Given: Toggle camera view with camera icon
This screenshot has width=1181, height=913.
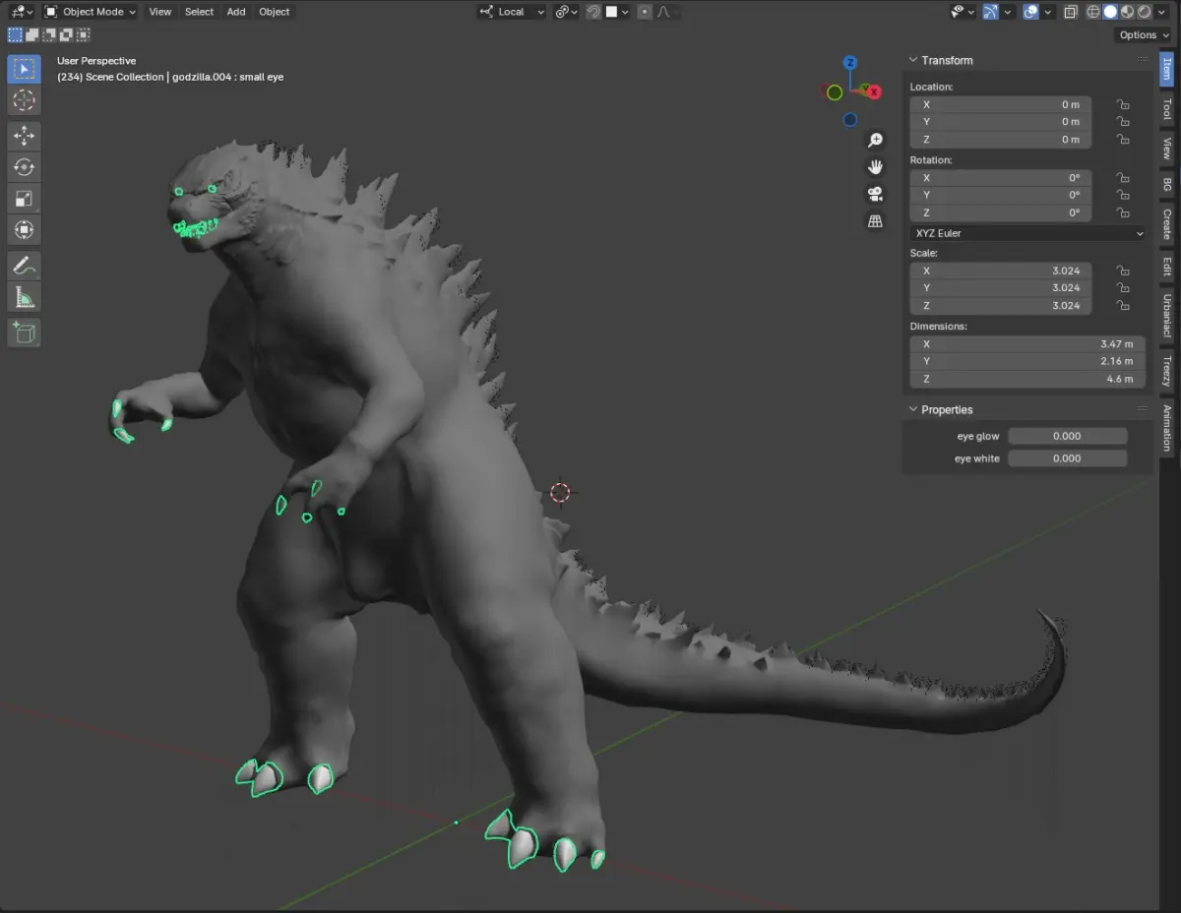Looking at the screenshot, I should coord(875,194).
